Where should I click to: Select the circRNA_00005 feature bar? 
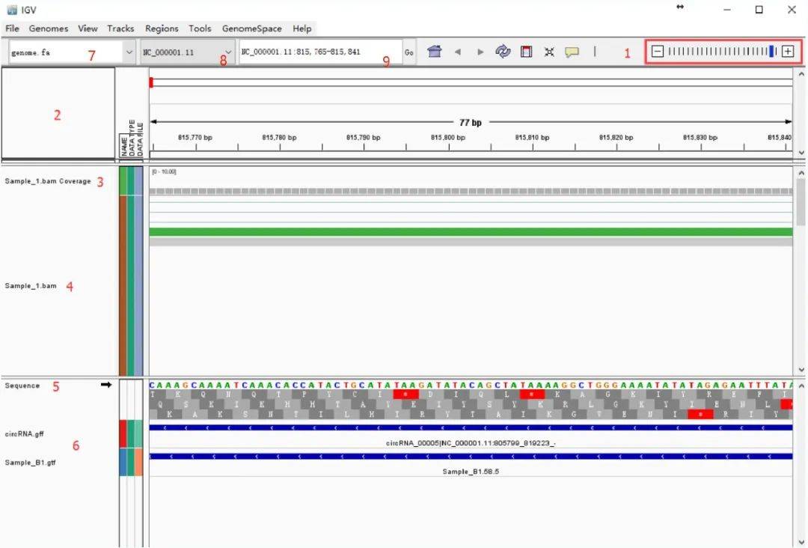point(471,427)
